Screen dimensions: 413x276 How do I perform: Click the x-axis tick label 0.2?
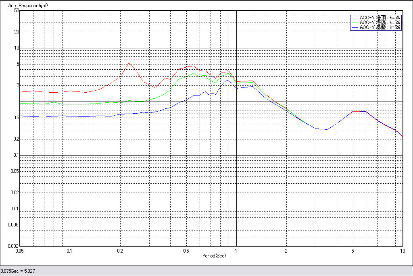click(120, 251)
